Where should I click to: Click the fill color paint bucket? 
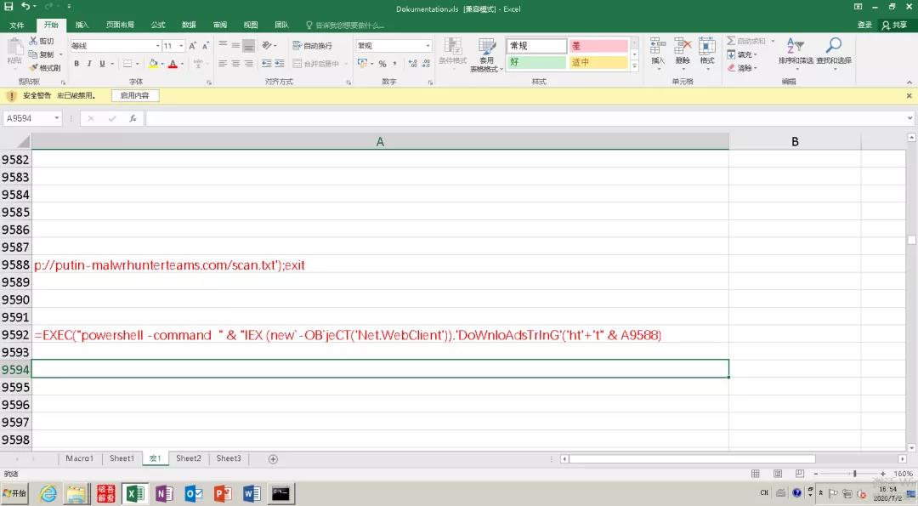pyautogui.click(x=153, y=63)
